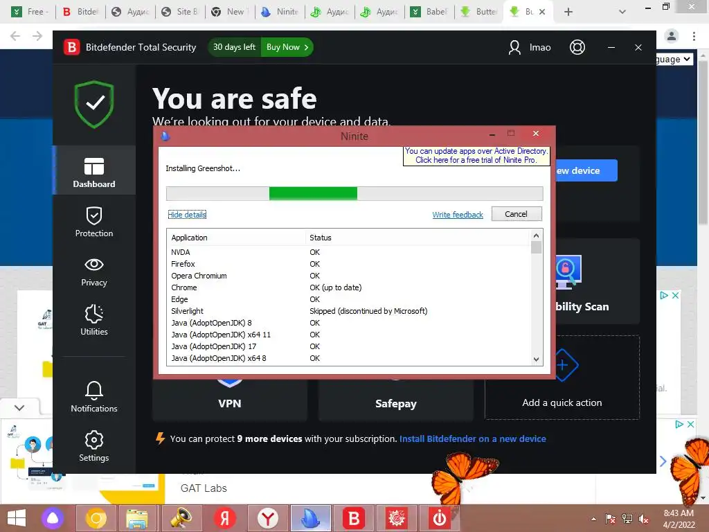
Task: Click Add a quick action tile
Action: click(562, 378)
